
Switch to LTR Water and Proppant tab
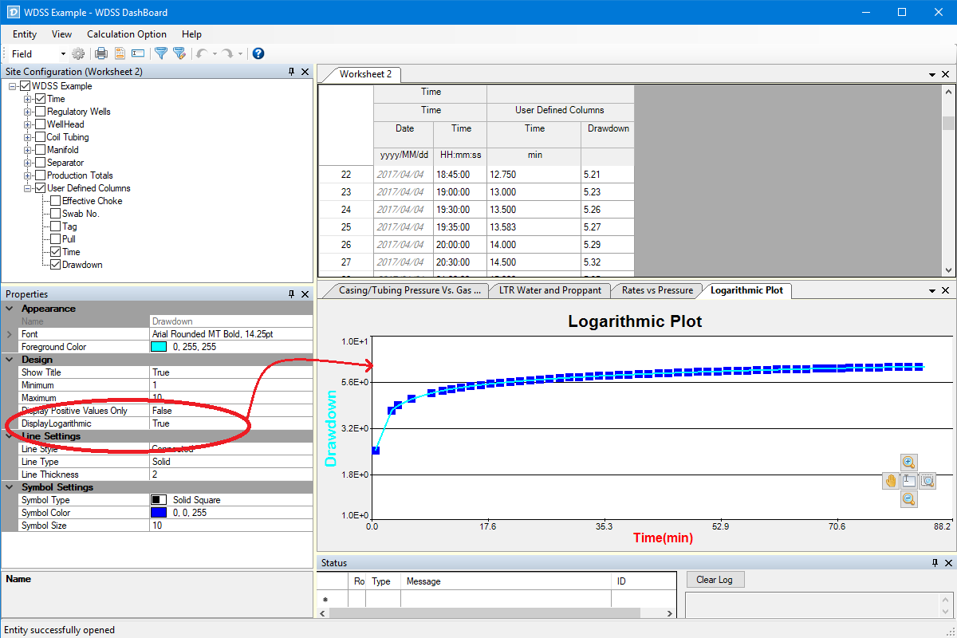coord(549,290)
